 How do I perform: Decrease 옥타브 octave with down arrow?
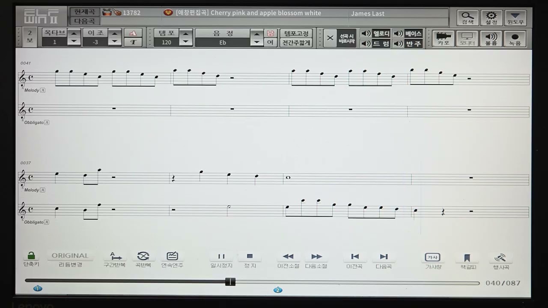click(74, 42)
